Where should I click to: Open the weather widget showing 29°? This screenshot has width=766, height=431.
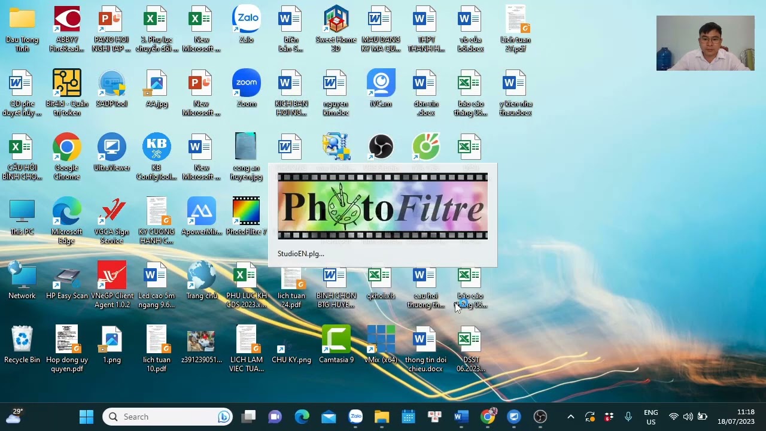tap(14, 416)
